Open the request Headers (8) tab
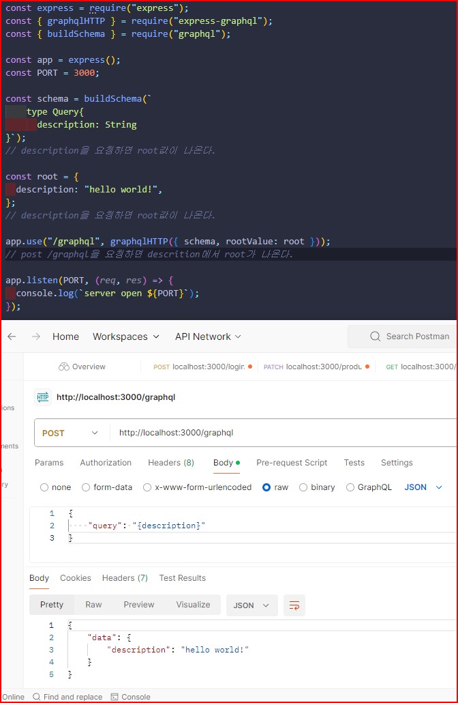Viewport: 458px width, 703px height. pos(171,463)
